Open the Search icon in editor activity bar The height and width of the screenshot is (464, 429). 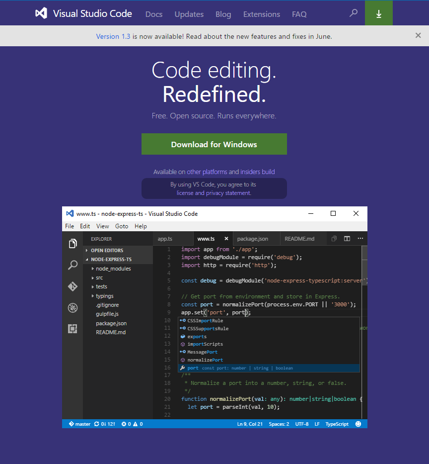pyautogui.click(x=72, y=265)
